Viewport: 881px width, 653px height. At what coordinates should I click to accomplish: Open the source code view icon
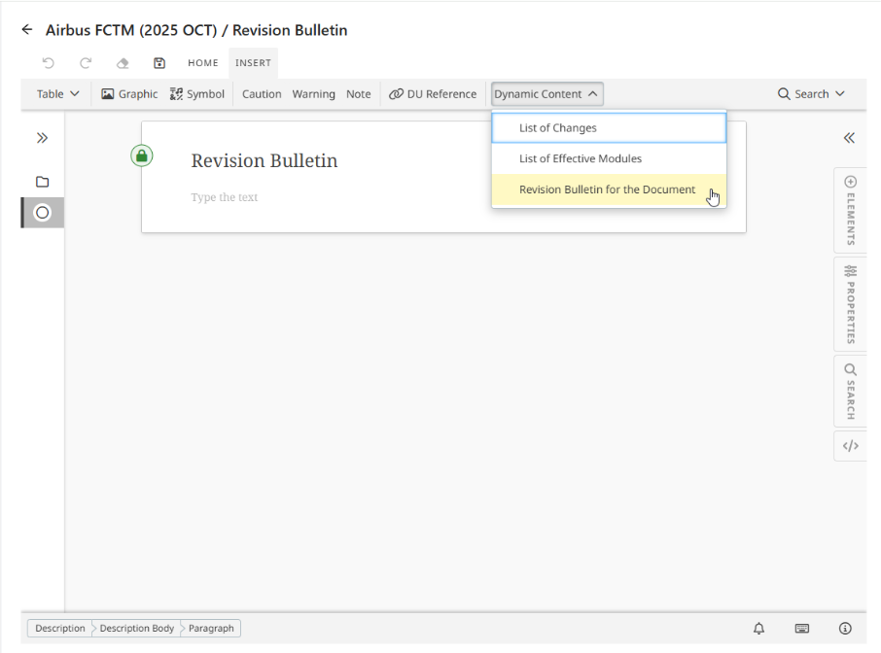(x=850, y=446)
